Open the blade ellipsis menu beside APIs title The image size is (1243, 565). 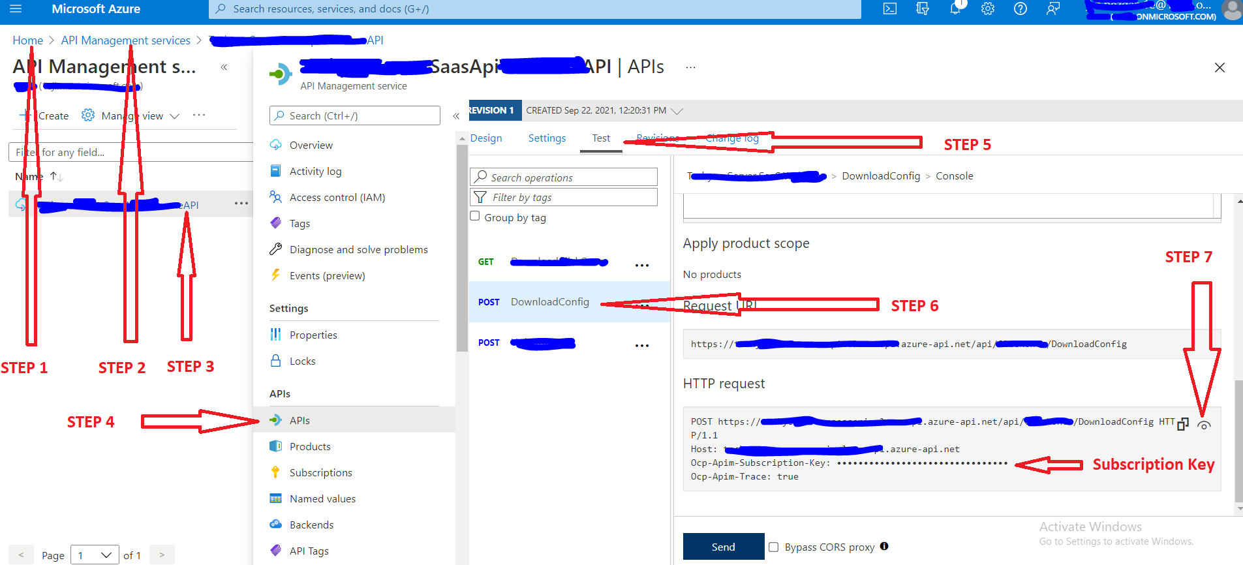coord(690,67)
